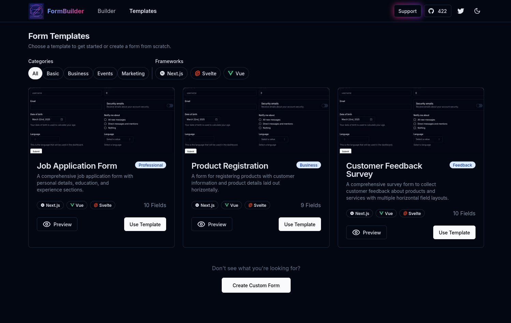This screenshot has height=323, width=511.
Task: Open the Builder nav tab
Action: point(106,11)
